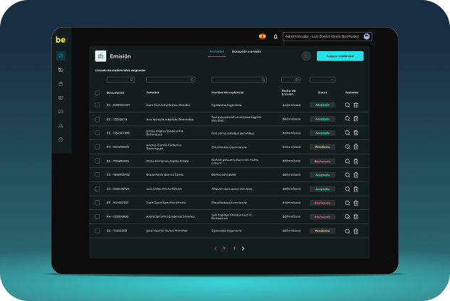Click the Spanish flag language icon
The width and height of the screenshot is (450, 301).
pos(262,36)
